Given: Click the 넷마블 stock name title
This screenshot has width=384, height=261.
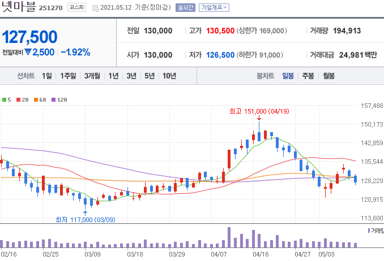Looking at the screenshot, I should tap(19, 7).
